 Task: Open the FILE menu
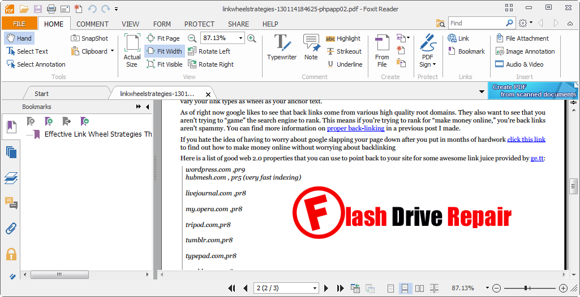[19, 24]
